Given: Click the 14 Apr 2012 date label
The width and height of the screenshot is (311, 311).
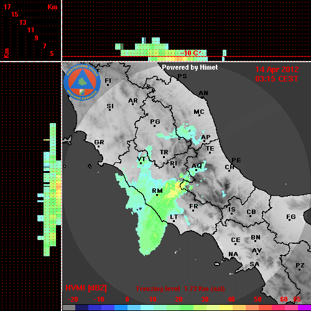Looking at the screenshot, I should coord(277,70).
